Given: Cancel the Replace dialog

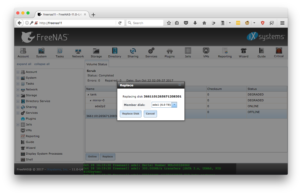Looking at the screenshot, I should pyautogui.click(x=150, y=113).
